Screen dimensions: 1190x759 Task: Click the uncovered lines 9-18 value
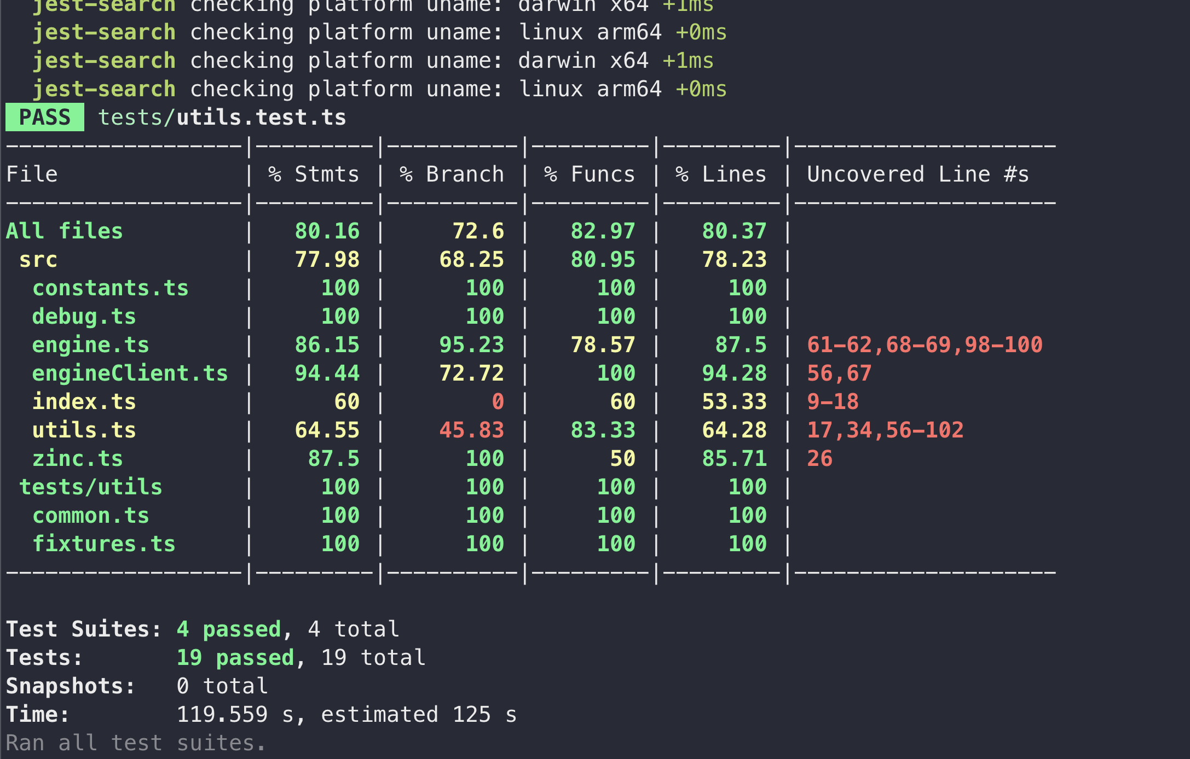coord(833,402)
